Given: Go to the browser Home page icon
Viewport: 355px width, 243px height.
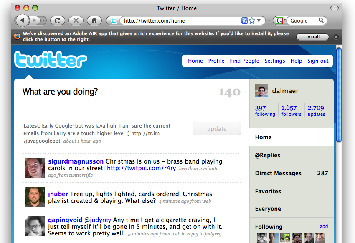Looking at the screenshot, I should [x=94, y=20].
